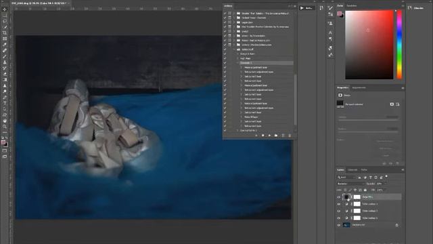Select the Eyedropper tool
This screenshot has height=244, width=433.
5,45
